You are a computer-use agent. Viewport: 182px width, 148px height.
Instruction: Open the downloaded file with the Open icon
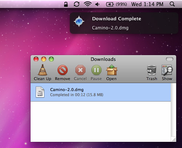coord(112,70)
